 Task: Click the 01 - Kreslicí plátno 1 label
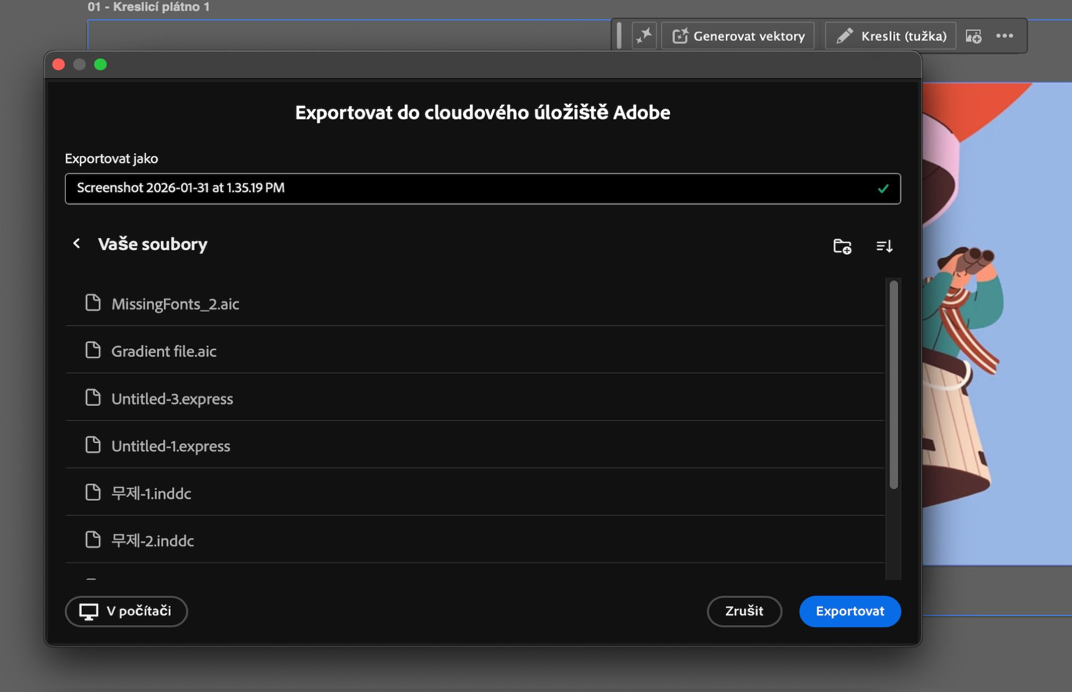point(148,7)
